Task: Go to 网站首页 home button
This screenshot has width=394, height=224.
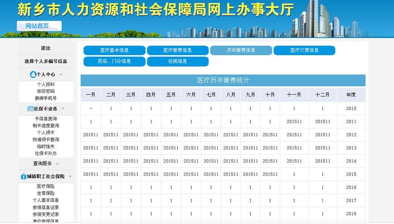Action: pos(39,26)
